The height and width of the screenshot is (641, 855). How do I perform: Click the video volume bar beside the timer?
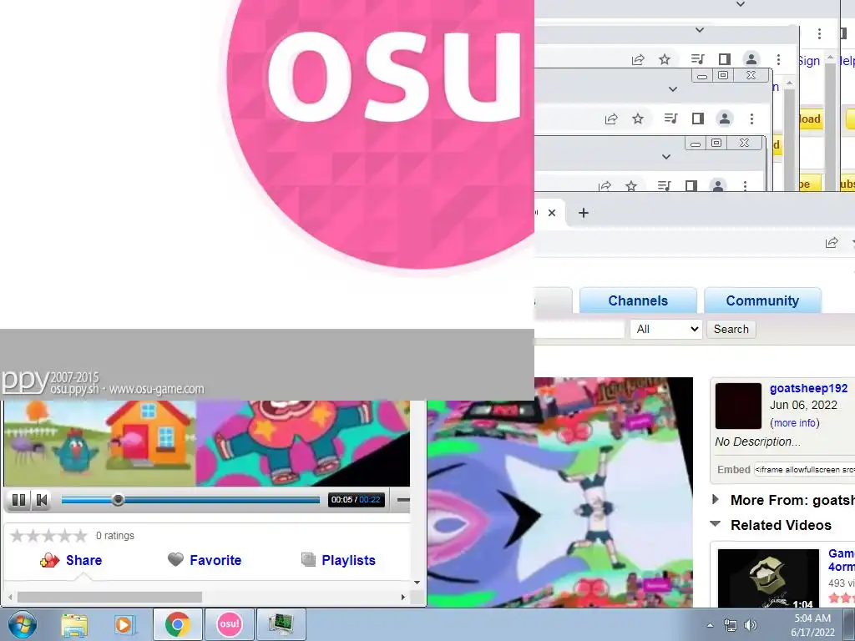coord(403,500)
